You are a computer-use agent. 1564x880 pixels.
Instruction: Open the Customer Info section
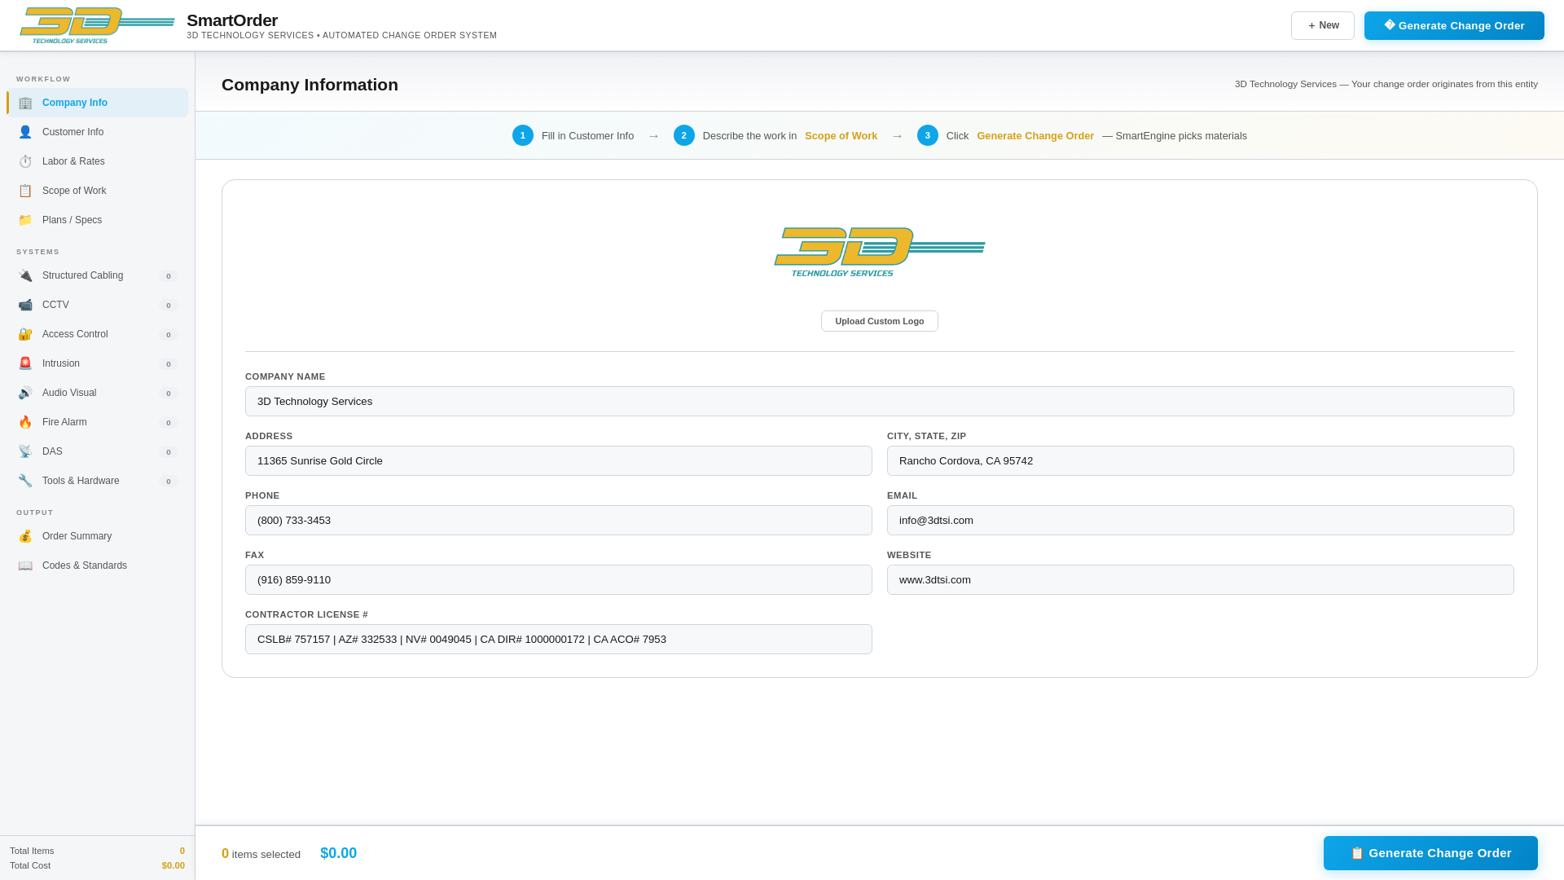(97, 132)
